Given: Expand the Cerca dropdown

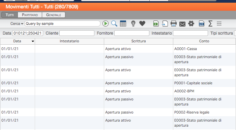Looking at the screenshot, I should point(17,24).
